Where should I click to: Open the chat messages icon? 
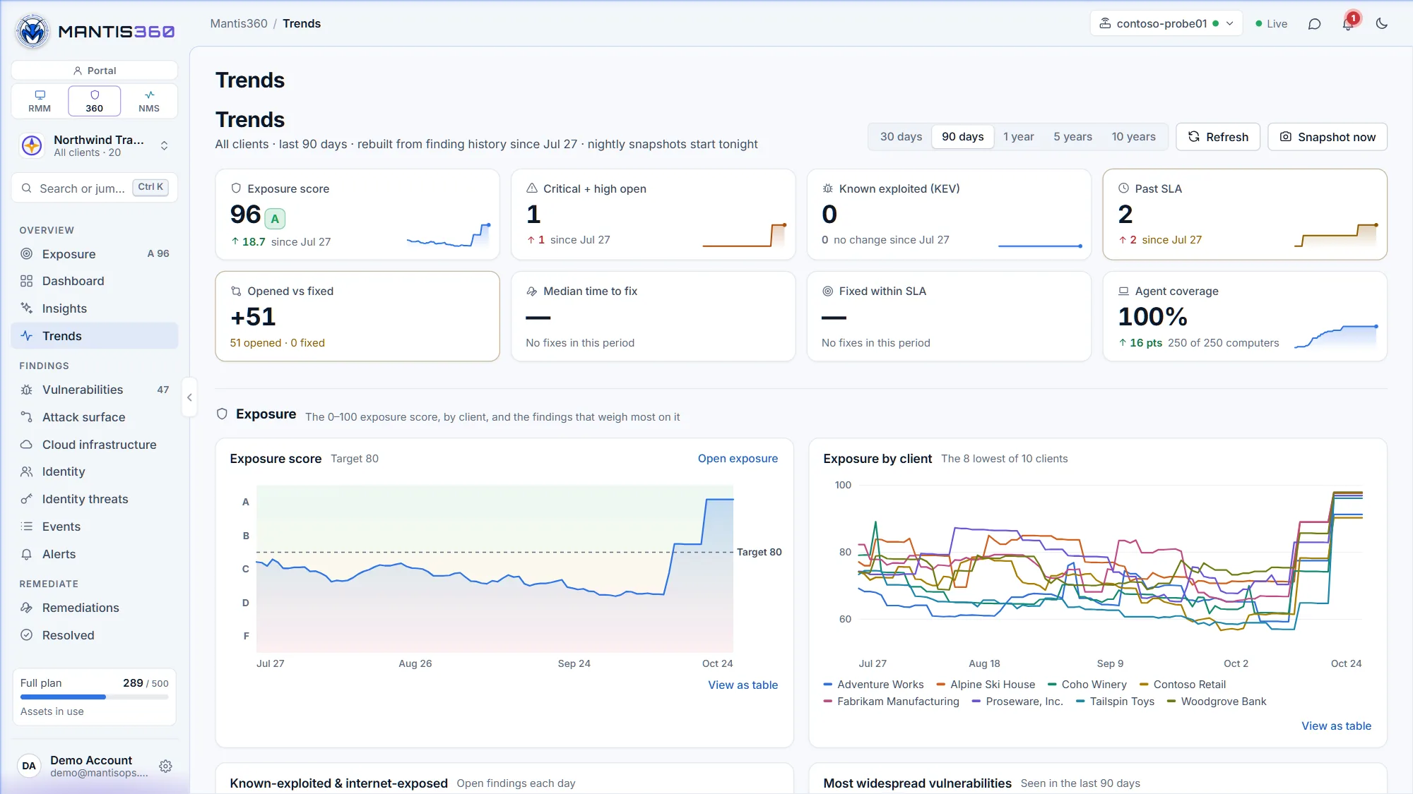click(x=1314, y=24)
